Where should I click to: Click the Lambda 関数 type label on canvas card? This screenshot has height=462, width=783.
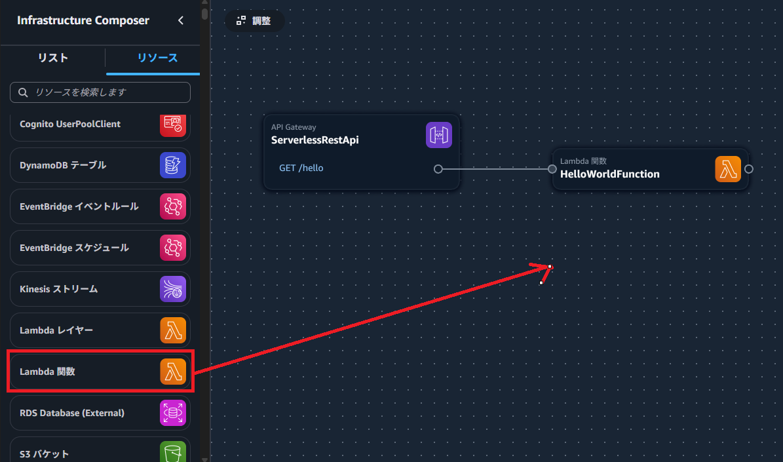(583, 161)
